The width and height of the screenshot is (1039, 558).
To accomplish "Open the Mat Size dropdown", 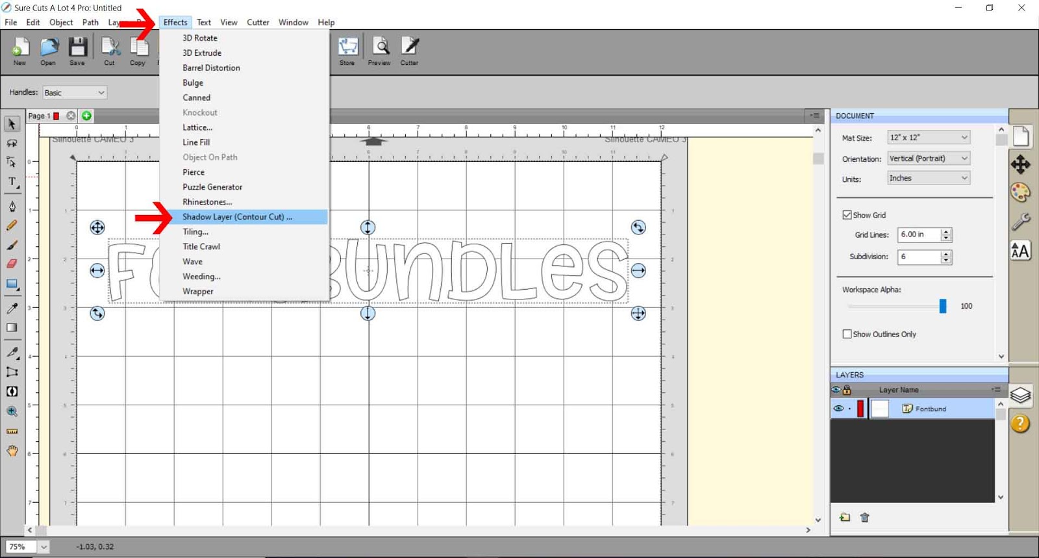I will (929, 138).
